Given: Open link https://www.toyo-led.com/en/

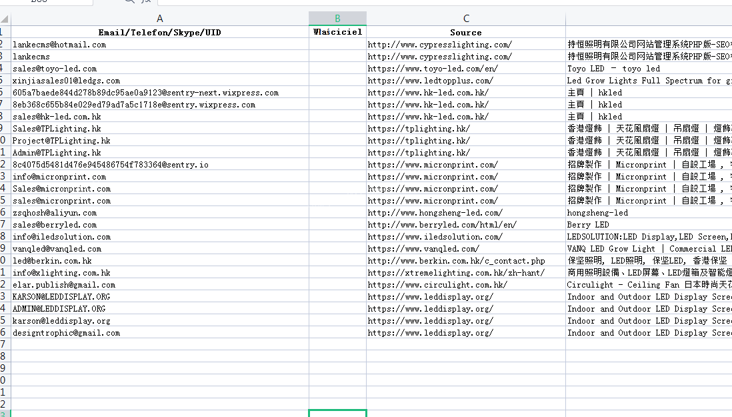Looking at the screenshot, I should [433, 69].
